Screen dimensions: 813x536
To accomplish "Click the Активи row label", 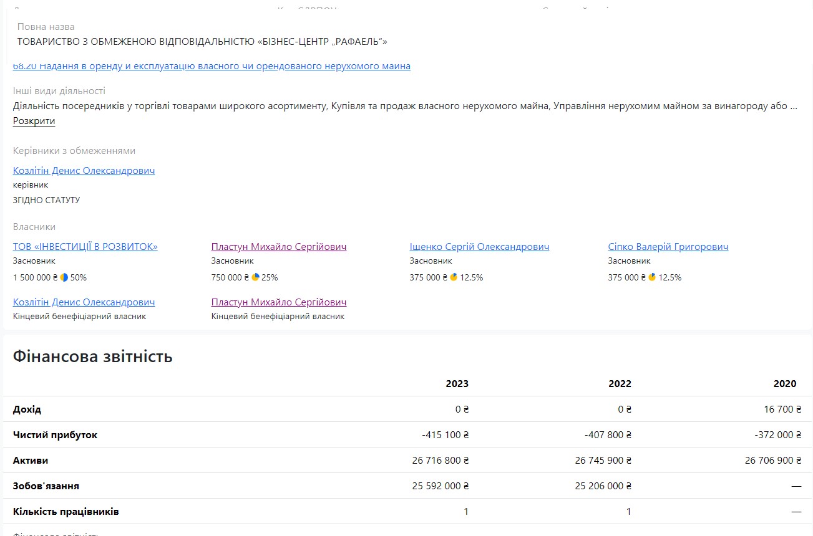I will (x=31, y=461).
